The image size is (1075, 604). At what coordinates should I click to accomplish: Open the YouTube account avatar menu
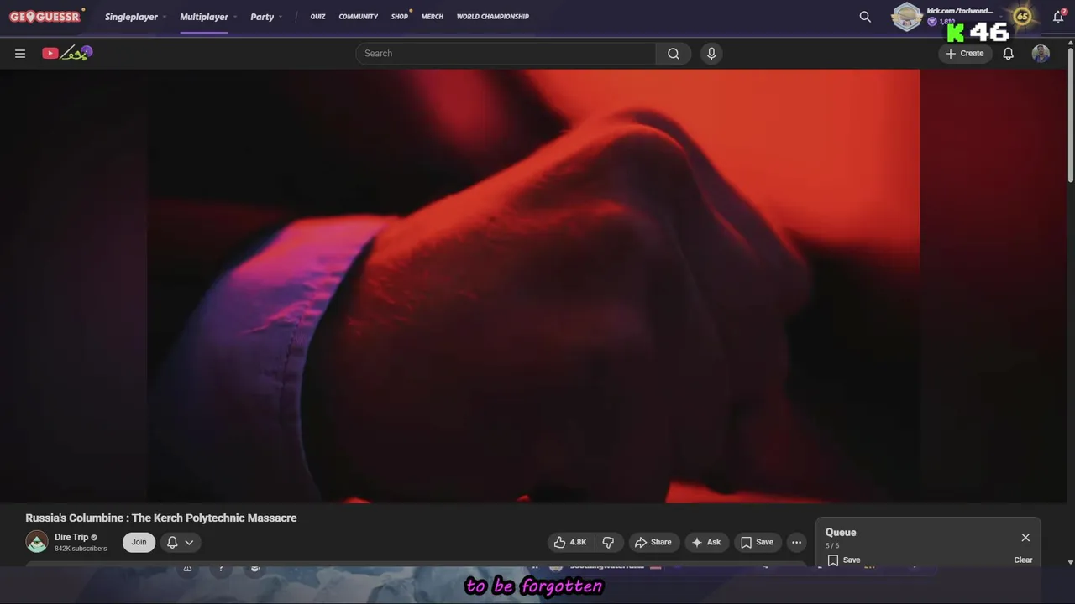tap(1041, 54)
